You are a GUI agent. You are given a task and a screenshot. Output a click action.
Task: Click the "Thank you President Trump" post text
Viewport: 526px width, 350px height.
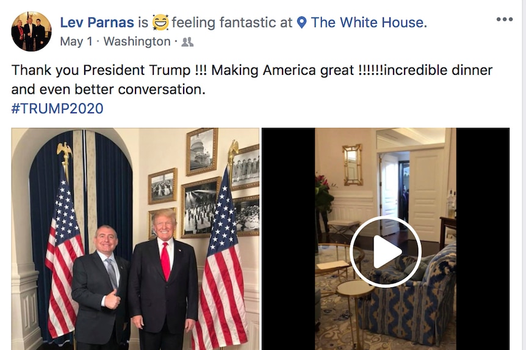click(101, 70)
